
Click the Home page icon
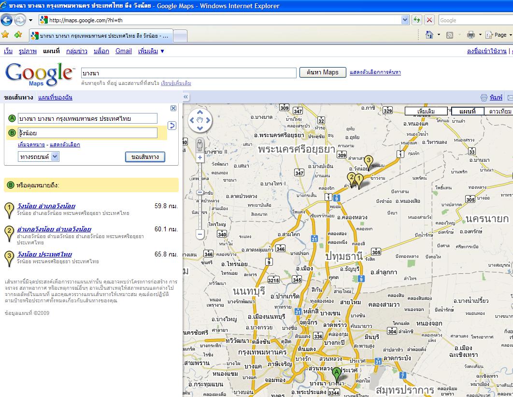point(429,35)
